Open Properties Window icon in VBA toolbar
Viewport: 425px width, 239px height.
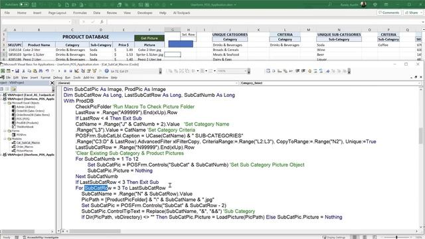[x=88, y=71]
